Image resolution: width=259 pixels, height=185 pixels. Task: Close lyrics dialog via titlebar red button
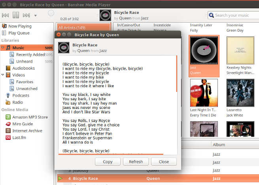tap(59, 34)
